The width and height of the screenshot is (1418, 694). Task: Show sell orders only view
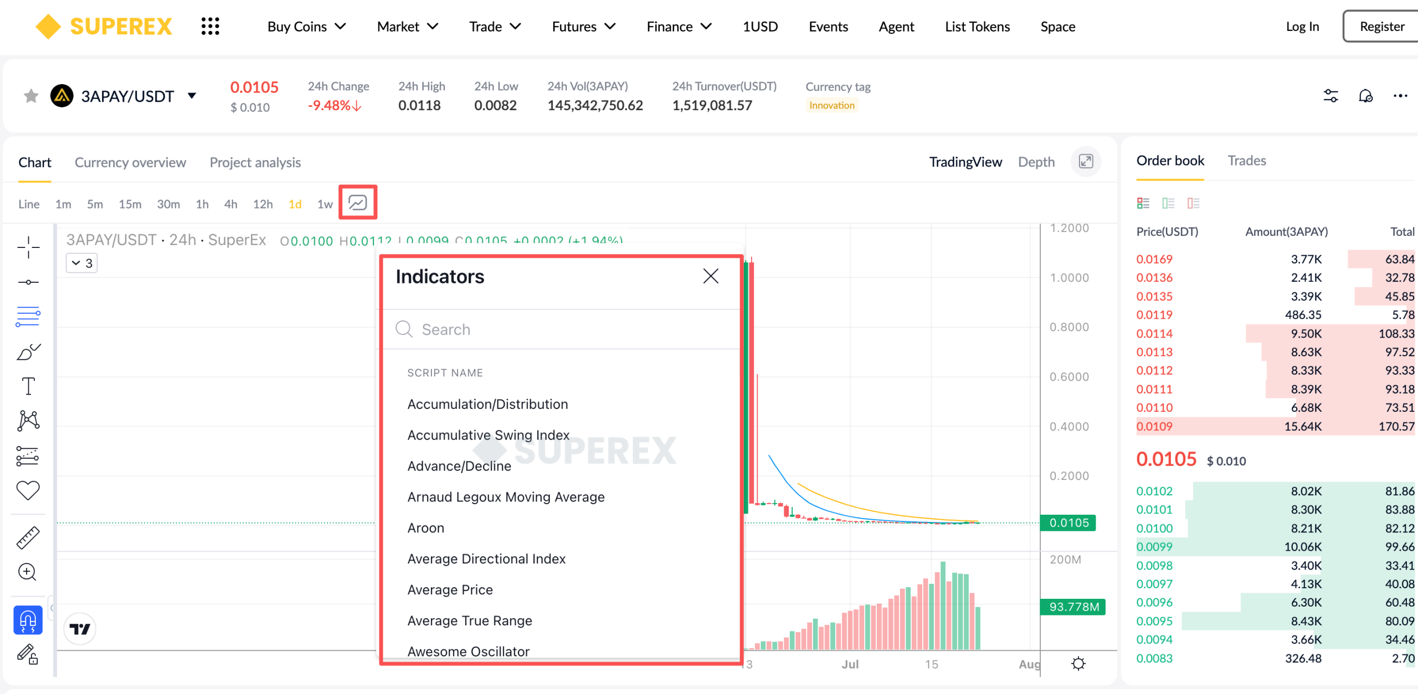point(1193,203)
